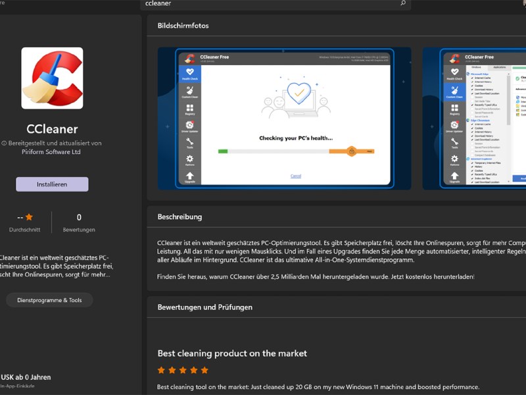Click CCleaner logo in second screenshot header
The image size is (526, 395).
[x=454, y=59]
